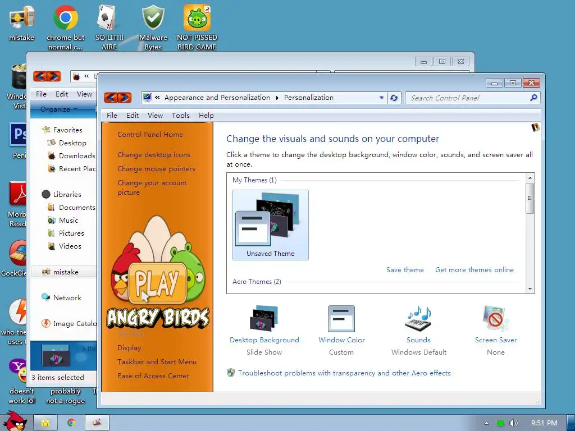Image resolution: width=575 pixels, height=431 pixels.
Task: Open NOT PISSED BIRD GAME icon
Action: (x=197, y=27)
